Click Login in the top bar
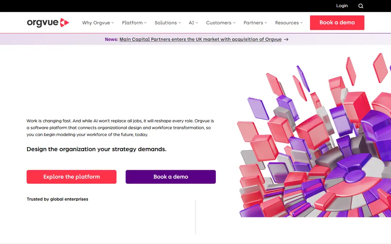391x244 pixels. [x=342, y=6]
